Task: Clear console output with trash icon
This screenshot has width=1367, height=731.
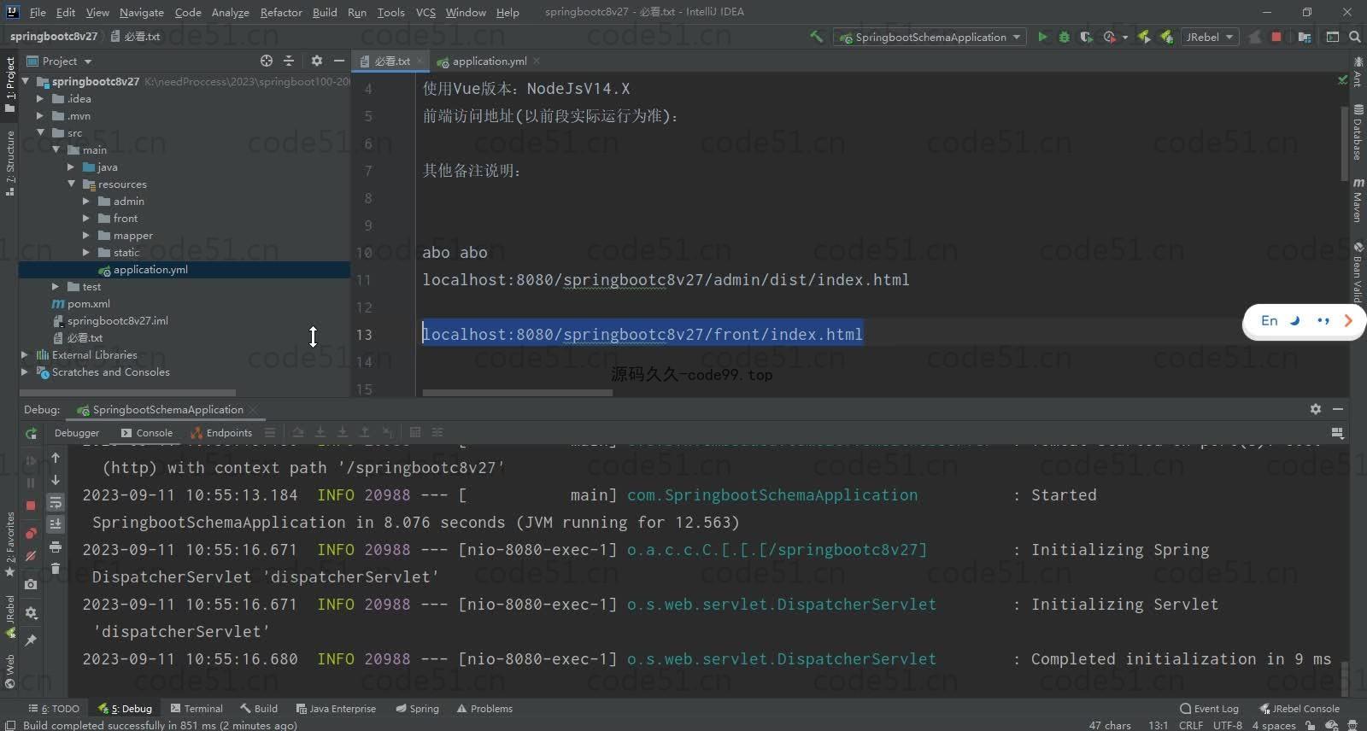Action: (x=56, y=568)
